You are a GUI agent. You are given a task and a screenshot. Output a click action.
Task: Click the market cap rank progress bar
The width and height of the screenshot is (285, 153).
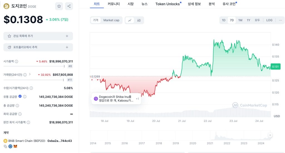34,66
